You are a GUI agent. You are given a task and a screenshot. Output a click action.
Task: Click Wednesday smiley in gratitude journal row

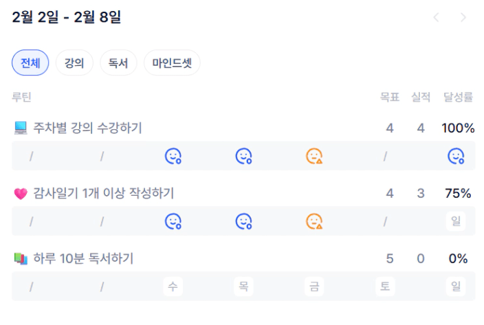(173, 222)
